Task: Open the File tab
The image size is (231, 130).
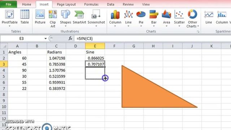Action: [x=8, y=4]
